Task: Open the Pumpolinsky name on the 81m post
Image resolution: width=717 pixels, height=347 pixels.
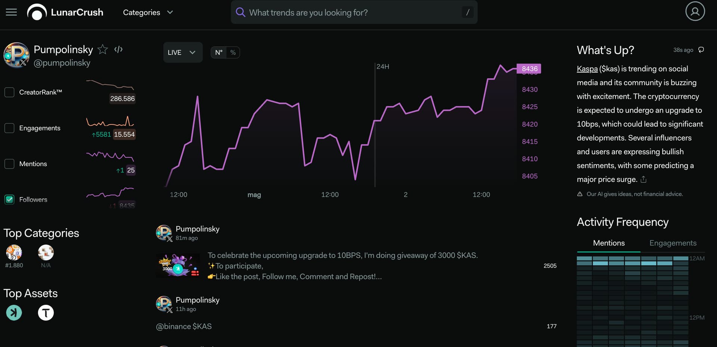Action: [x=198, y=229]
